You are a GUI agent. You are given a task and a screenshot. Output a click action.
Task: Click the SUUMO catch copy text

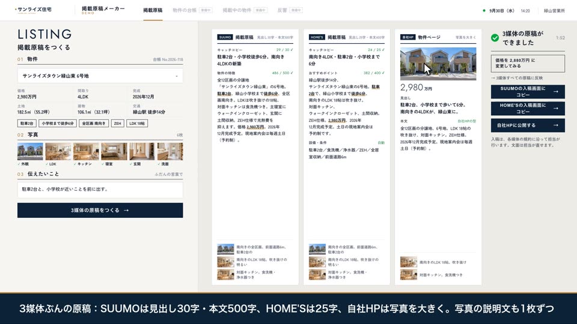click(251, 60)
